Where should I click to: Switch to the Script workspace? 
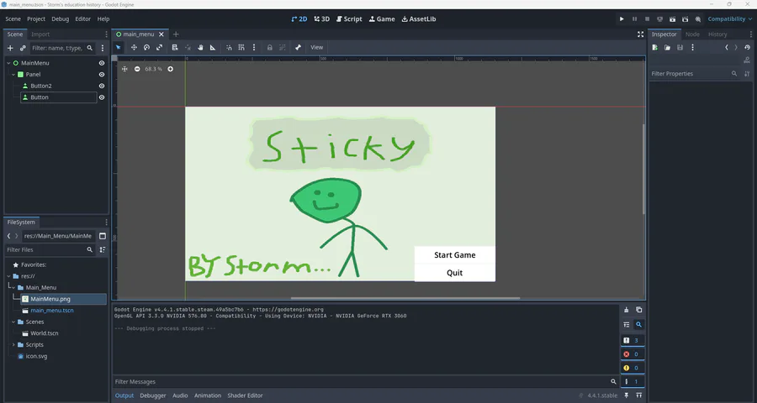(349, 18)
